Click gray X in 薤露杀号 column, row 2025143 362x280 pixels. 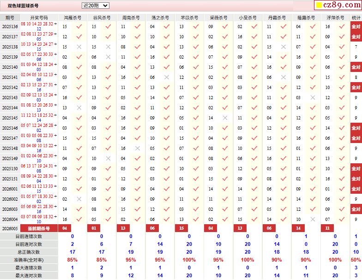[313, 98]
